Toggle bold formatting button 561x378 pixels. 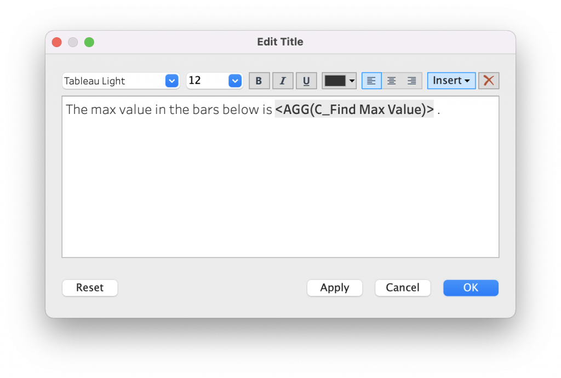tap(259, 81)
